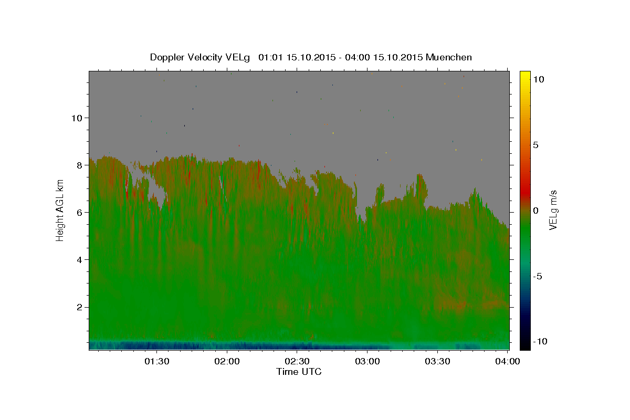Viewport: 630px width, 420px height.
Task: Click the '04:00' time tick label
Action: point(507,361)
